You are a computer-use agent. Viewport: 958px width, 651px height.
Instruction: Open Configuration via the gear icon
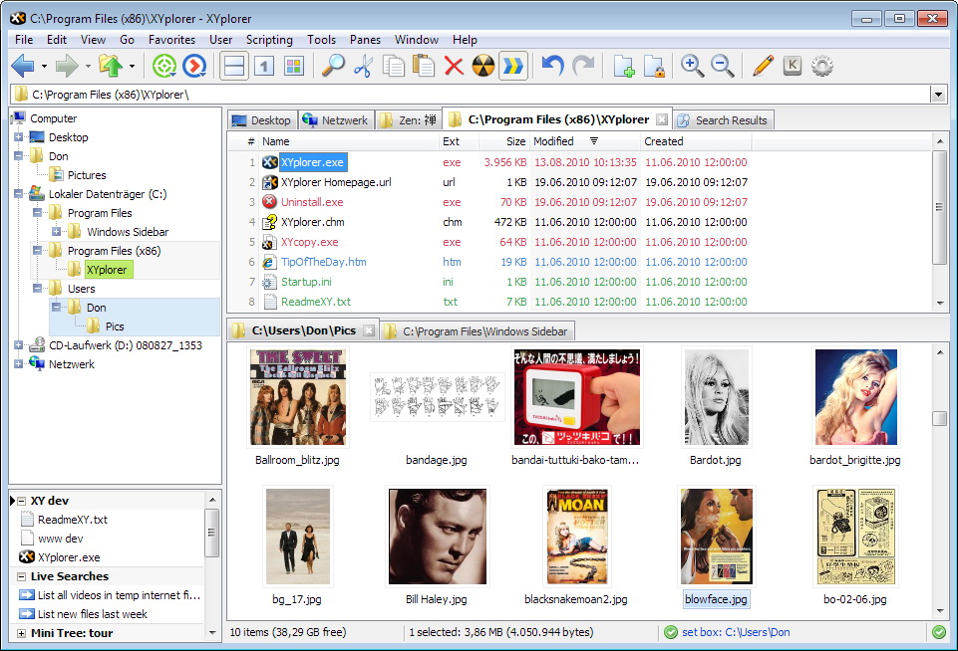(x=822, y=66)
